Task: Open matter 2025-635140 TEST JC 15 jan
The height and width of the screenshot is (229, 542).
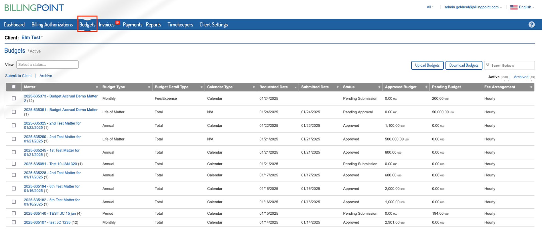Action: click(x=50, y=213)
